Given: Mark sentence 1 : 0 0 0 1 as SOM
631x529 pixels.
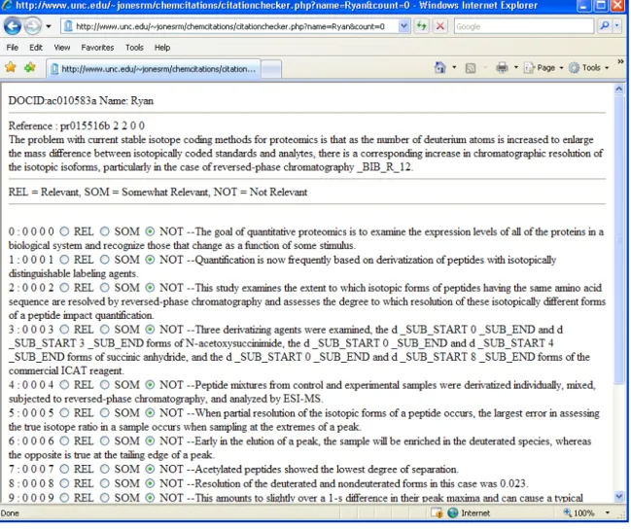Looking at the screenshot, I should pyautogui.click(x=105, y=260).
